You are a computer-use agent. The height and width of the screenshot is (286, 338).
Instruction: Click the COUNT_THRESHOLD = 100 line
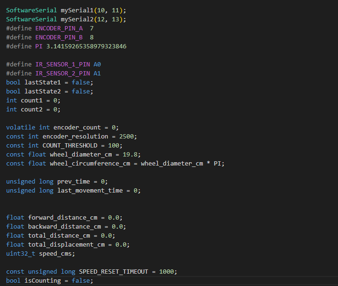64,146
